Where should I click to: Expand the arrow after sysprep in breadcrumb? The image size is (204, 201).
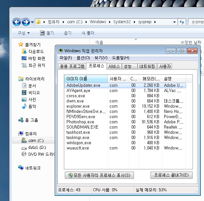coord(155,22)
